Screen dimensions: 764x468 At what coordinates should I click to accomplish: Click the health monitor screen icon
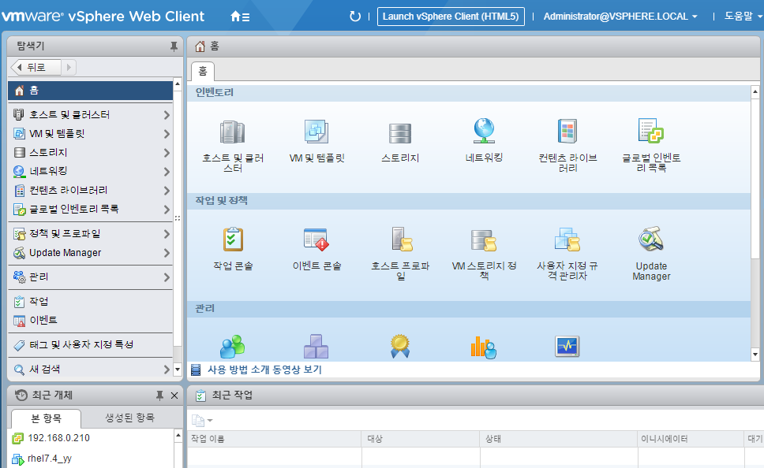[x=567, y=347]
